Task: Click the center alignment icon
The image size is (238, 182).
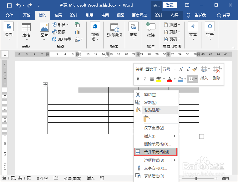Action: tap(152, 79)
